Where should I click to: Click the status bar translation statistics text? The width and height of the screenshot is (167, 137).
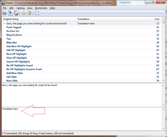click(38, 133)
